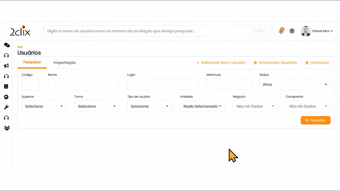Click the head with gear sidebar icon
This screenshot has width=340, height=191.
click(x=6, y=97)
